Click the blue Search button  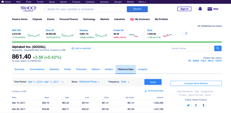[137, 9]
